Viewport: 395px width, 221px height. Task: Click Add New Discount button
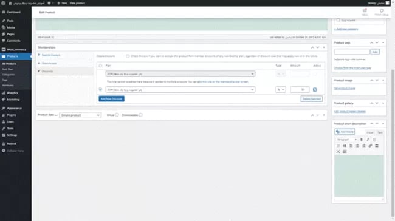coord(111,99)
